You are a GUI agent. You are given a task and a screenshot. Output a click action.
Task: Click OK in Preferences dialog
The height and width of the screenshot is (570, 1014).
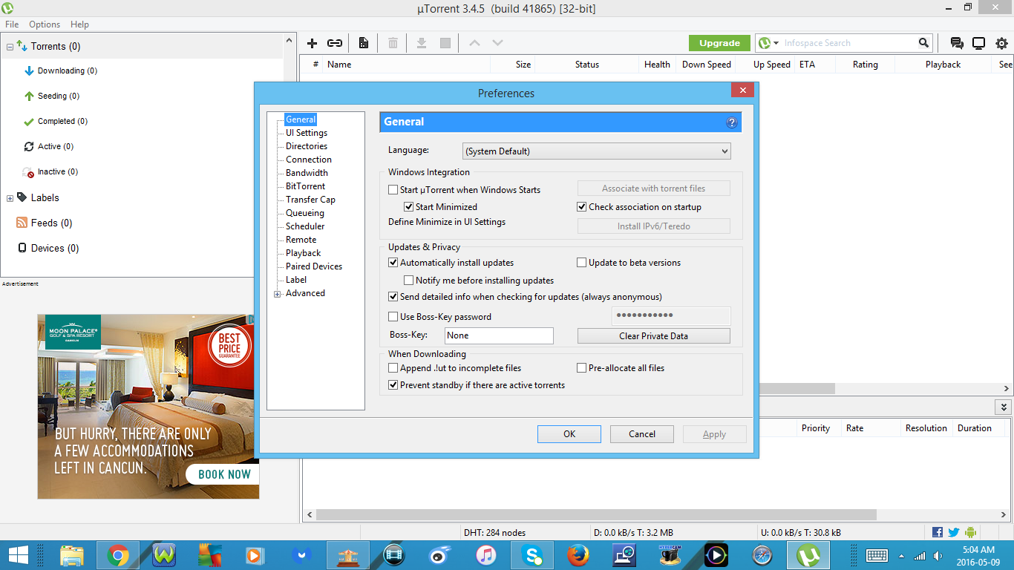coord(569,434)
